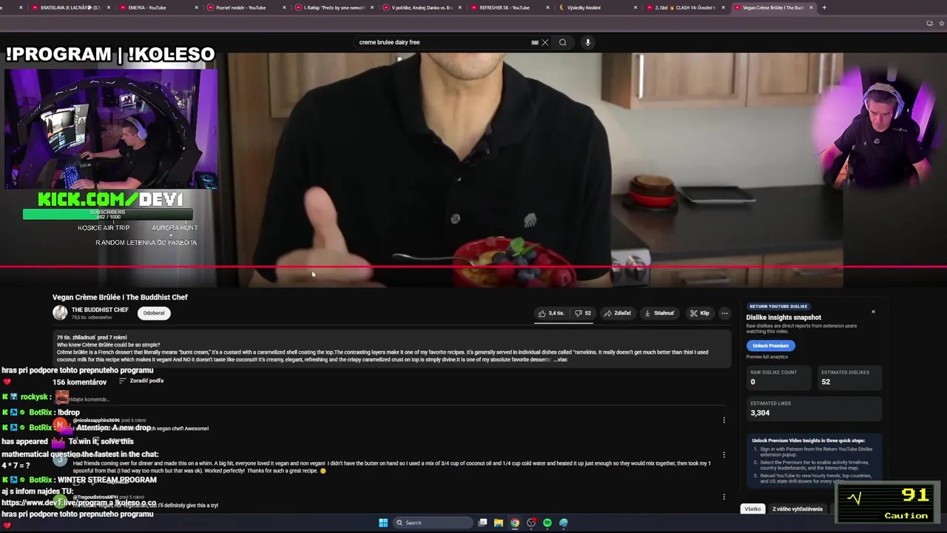This screenshot has width=947, height=533.
Task: Click the cast icon in browser top right
Action: tap(930, 23)
